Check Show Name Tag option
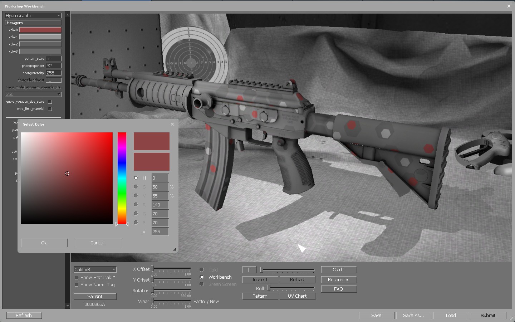Viewport: 515px width, 322px height. (x=76, y=284)
